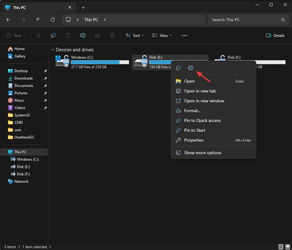Close the This PC tab
292x250 pixels.
[x=70, y=7]
